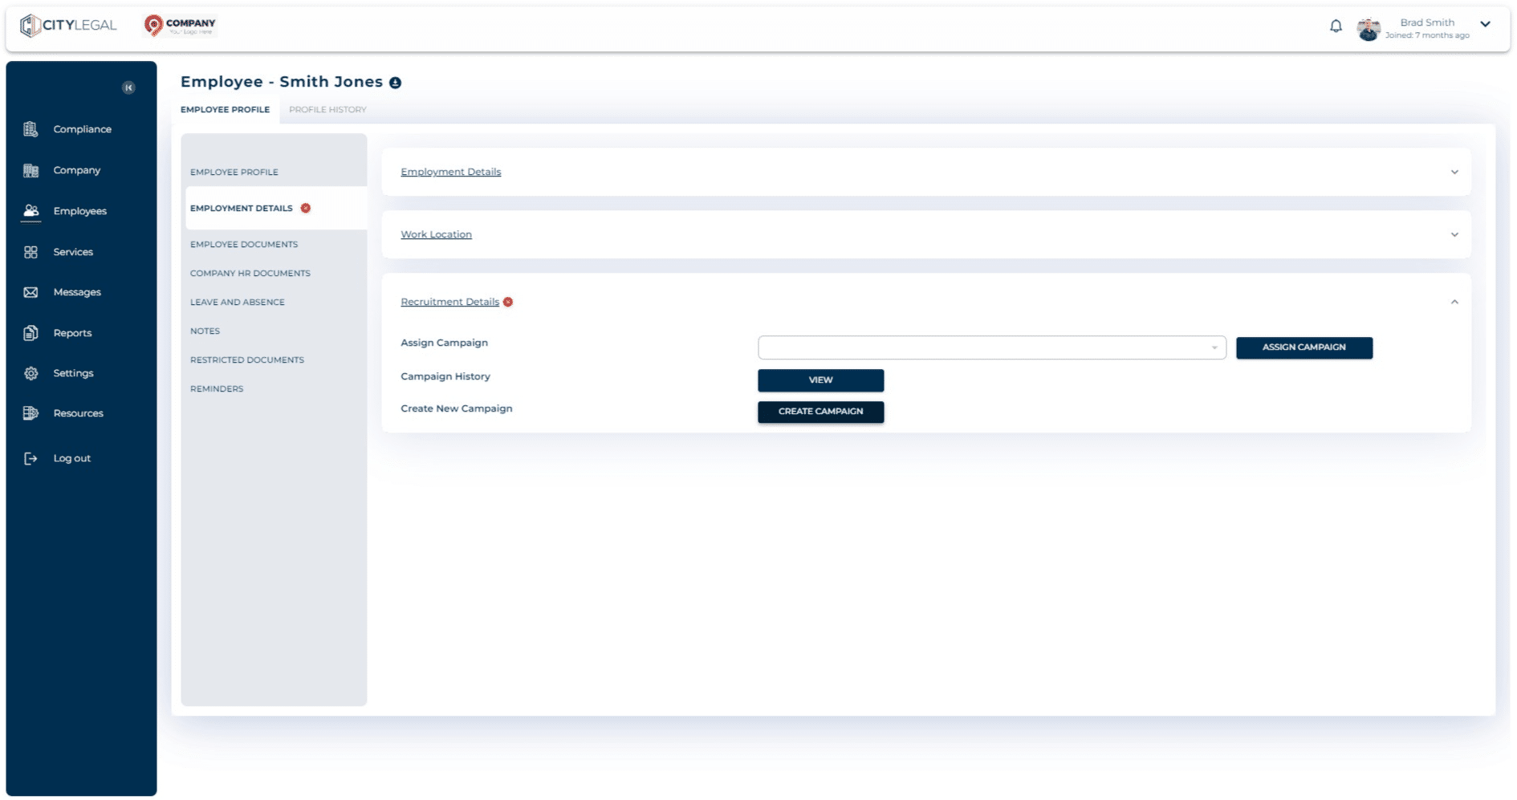Click the Employee - Smith Jones heading
Image resolution: width=1517 pixels, height=800 pixels.
(x=282, y=82)
